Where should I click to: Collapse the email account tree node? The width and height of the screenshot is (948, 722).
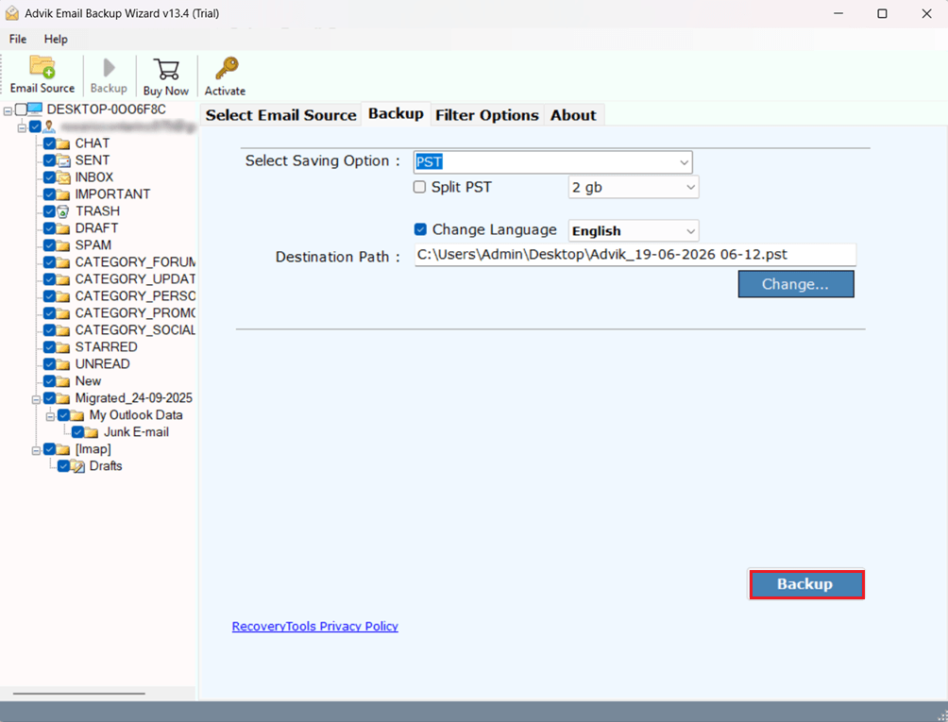click(23, 127)
